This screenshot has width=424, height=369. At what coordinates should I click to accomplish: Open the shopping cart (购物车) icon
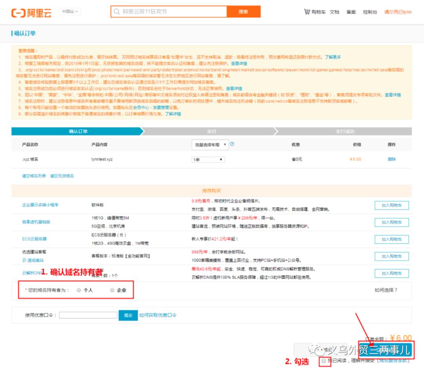click(307, 12)
